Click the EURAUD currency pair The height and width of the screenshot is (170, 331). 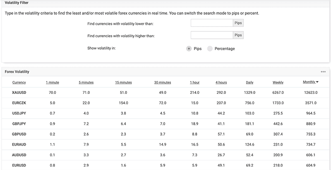[x=19, y=144]
